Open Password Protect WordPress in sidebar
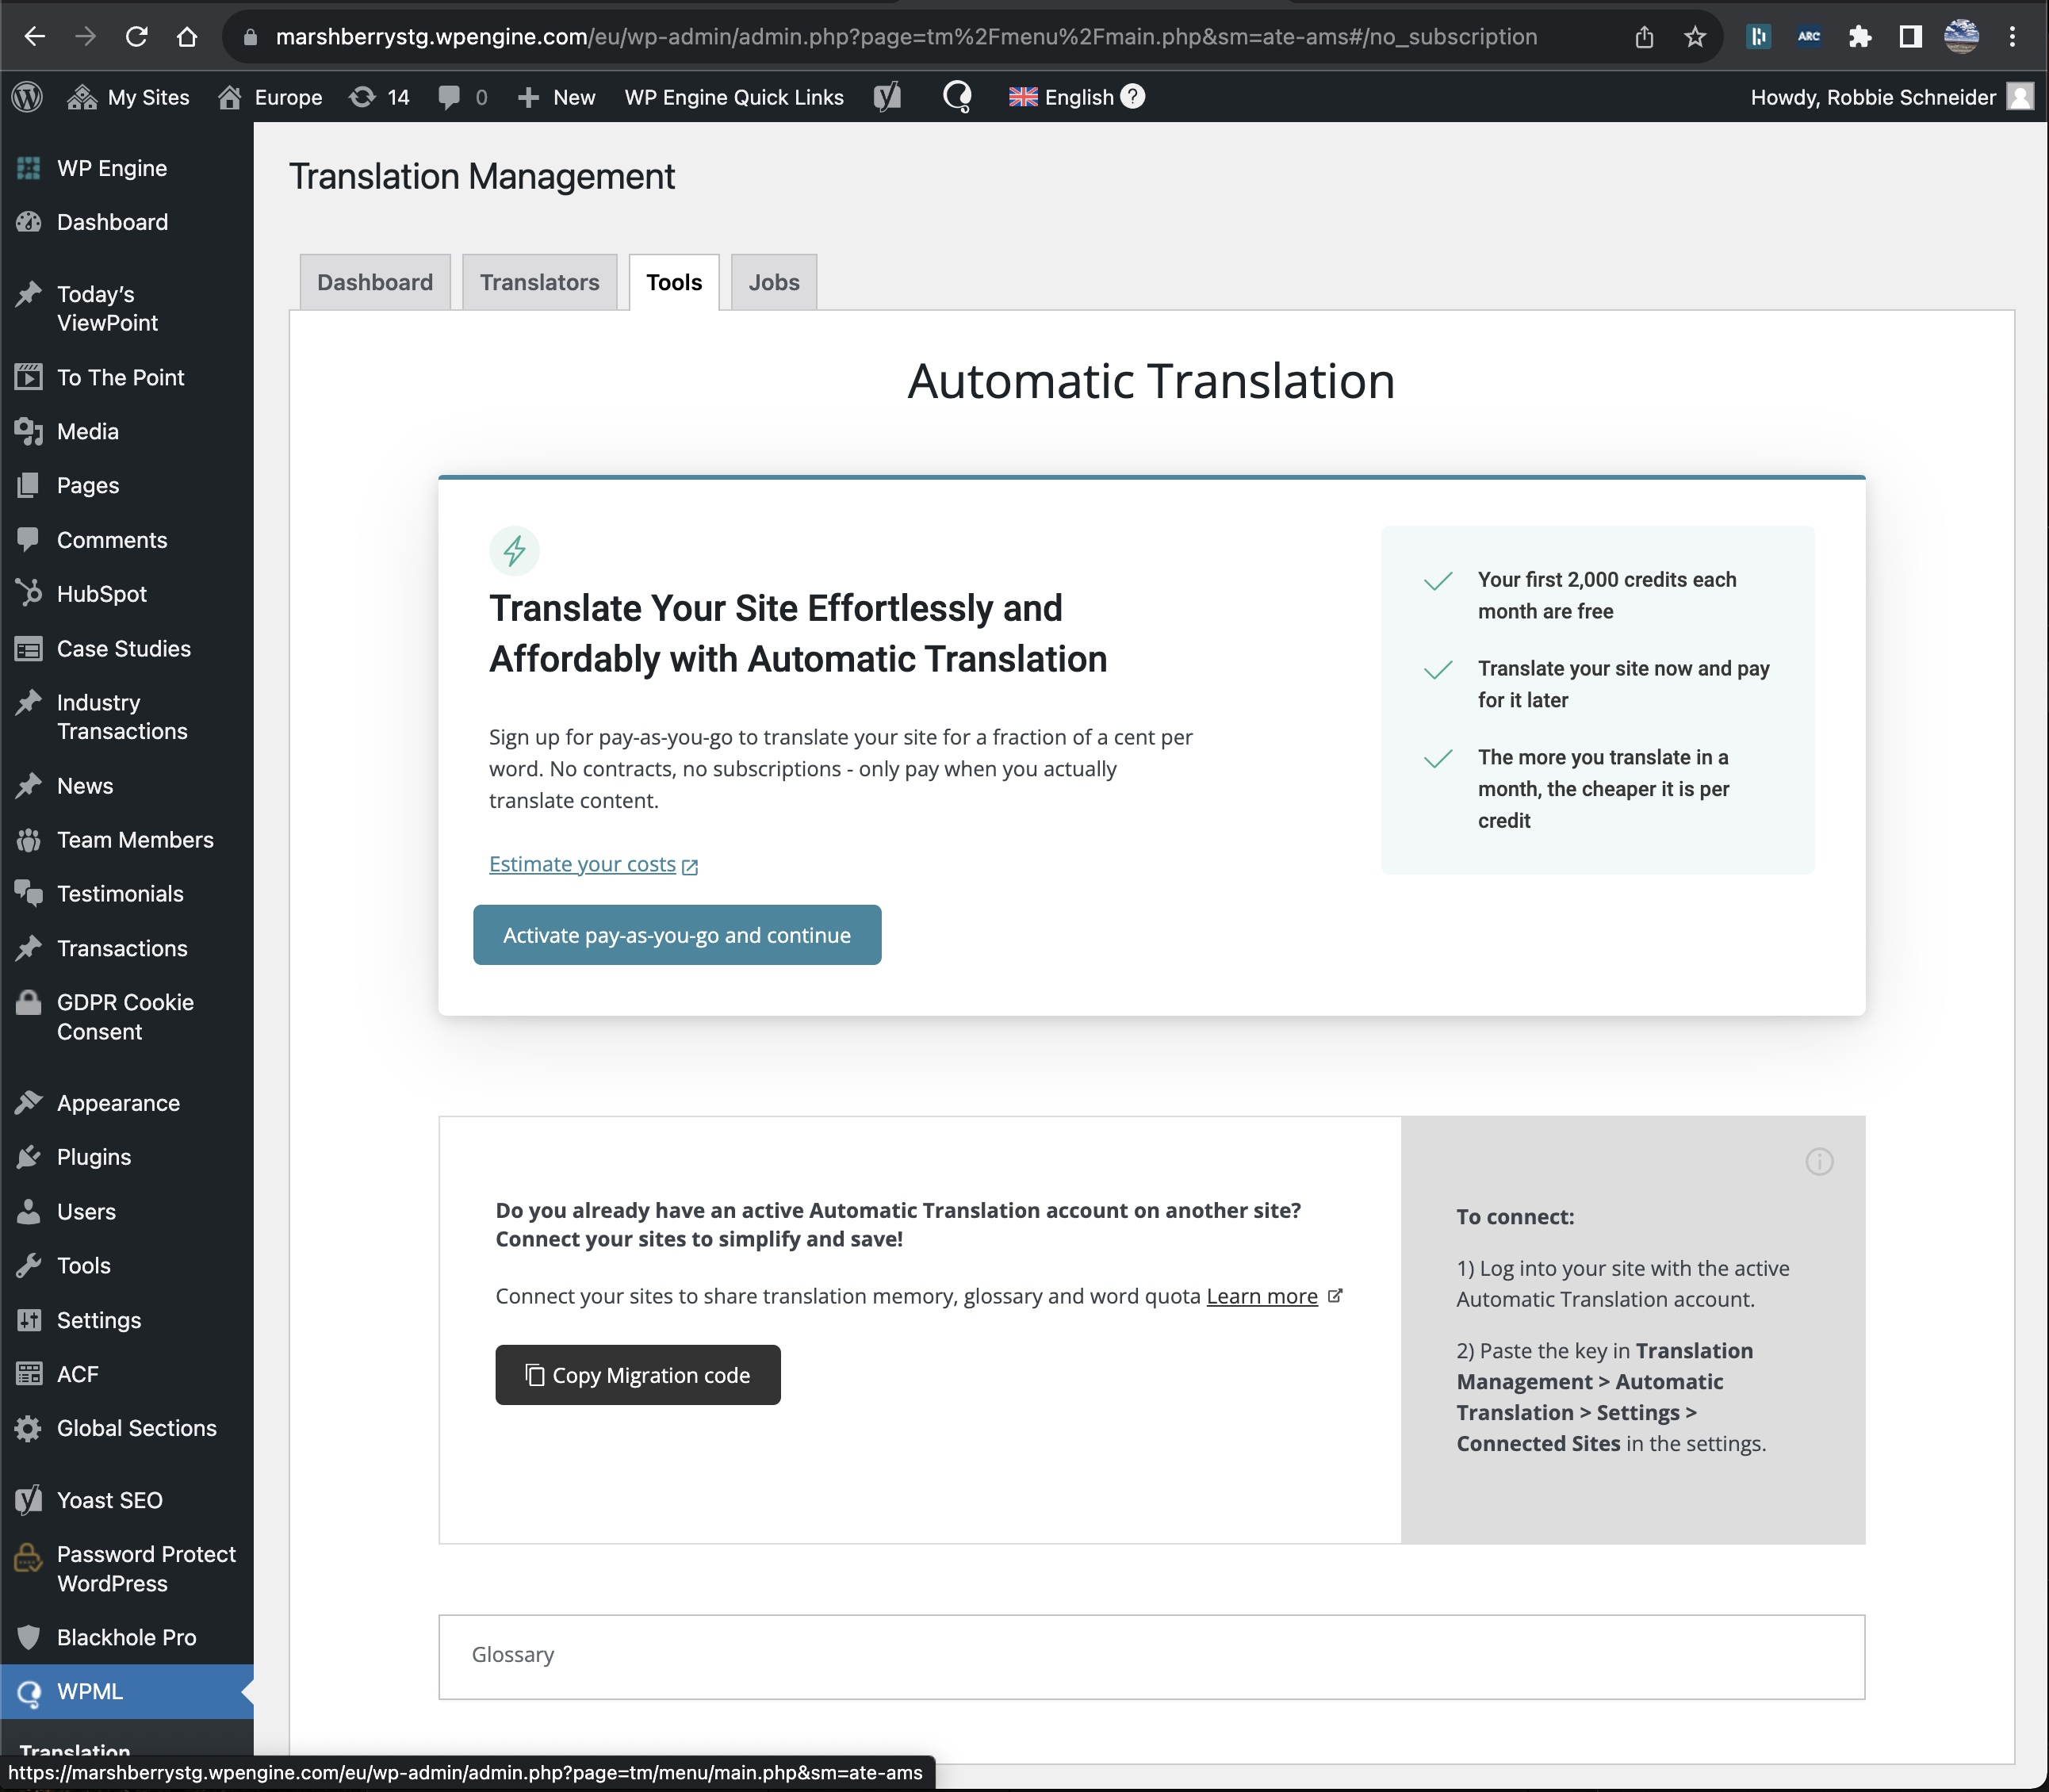The width and height of the screenshot is (2049, 1792). 127,1569
